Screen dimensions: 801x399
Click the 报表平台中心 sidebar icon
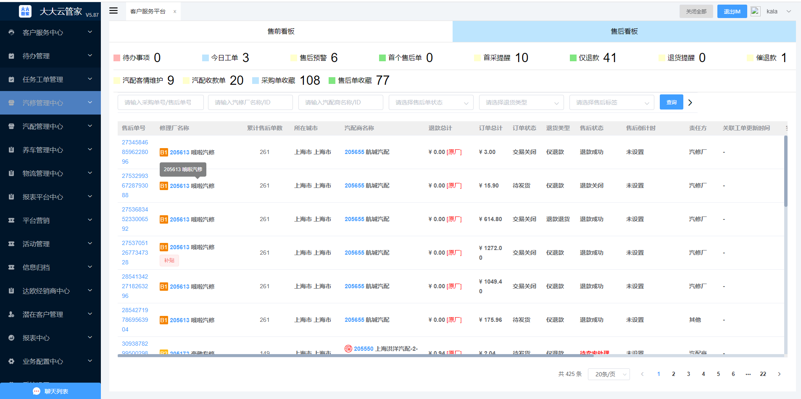click(11, 197)
